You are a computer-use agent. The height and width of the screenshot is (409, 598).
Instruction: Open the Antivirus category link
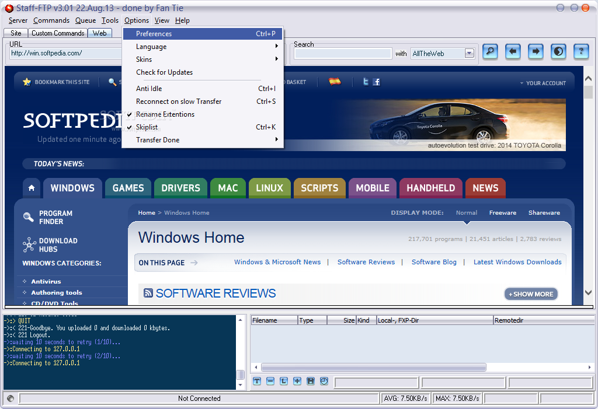46,281
